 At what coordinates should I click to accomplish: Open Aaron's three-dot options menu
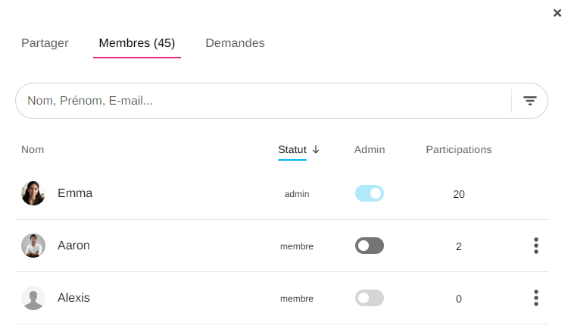click(x=536, y=246)
